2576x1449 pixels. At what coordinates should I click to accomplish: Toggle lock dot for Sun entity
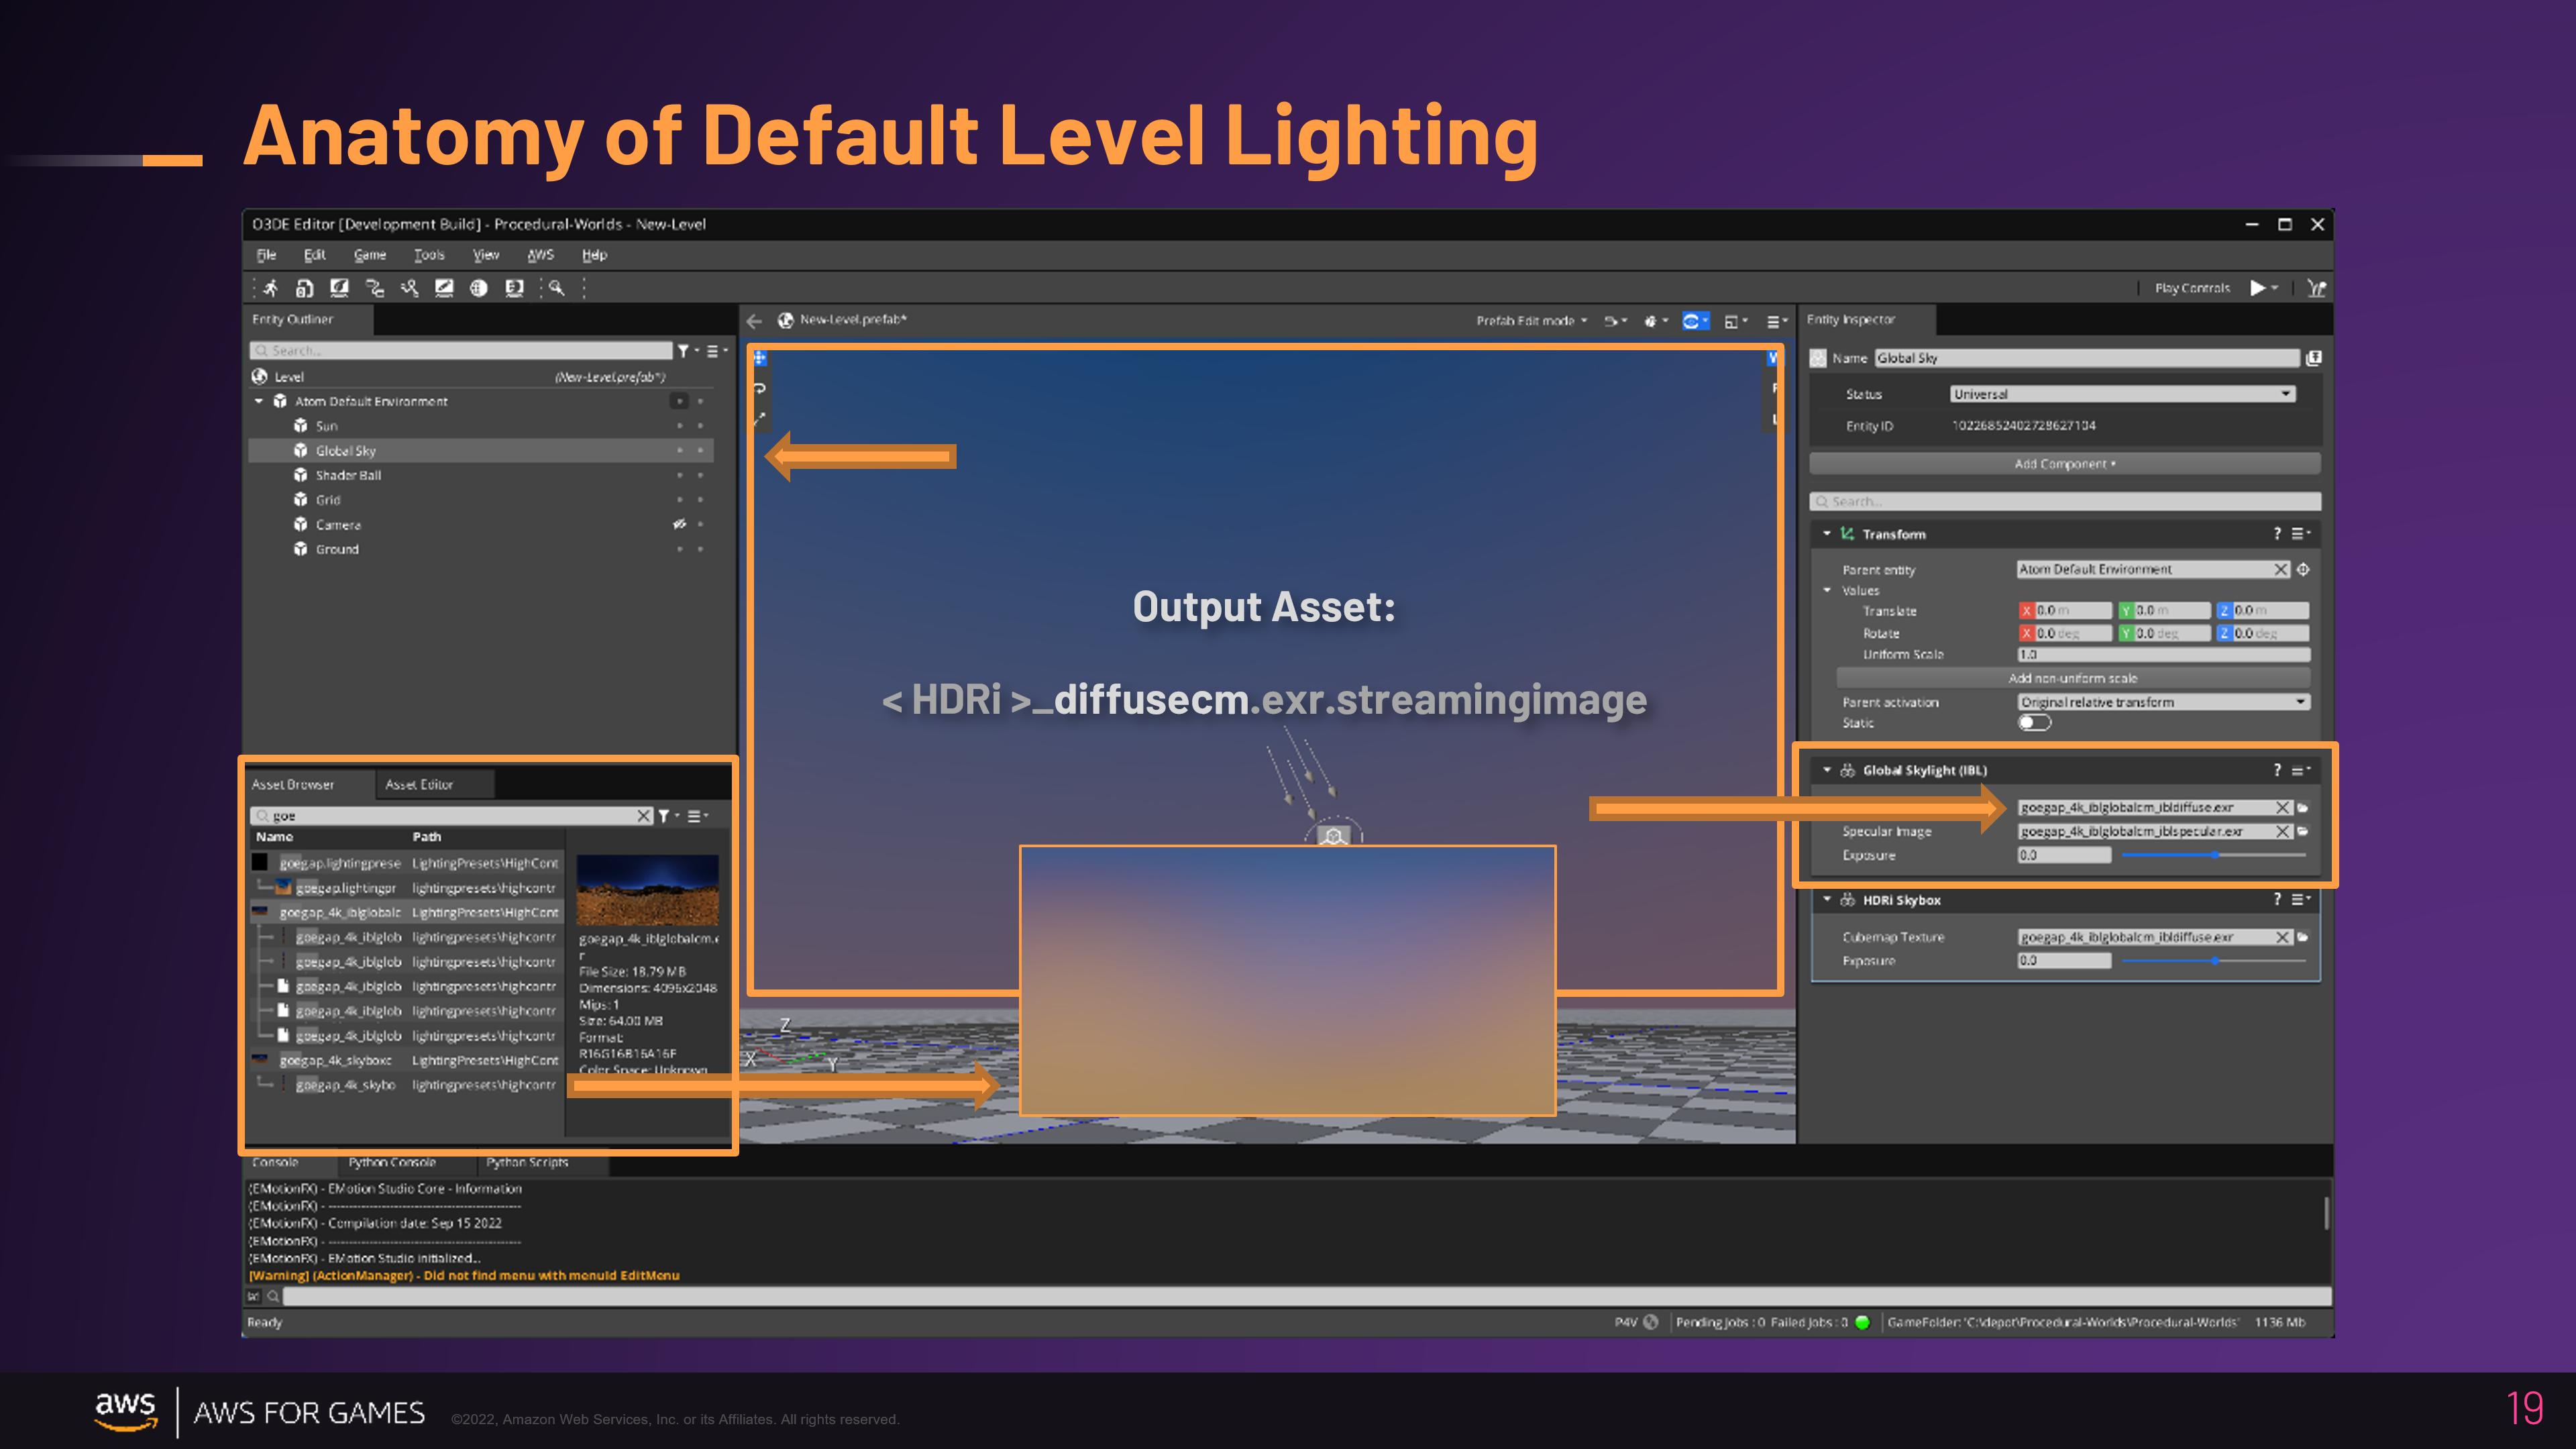[700, 426]
